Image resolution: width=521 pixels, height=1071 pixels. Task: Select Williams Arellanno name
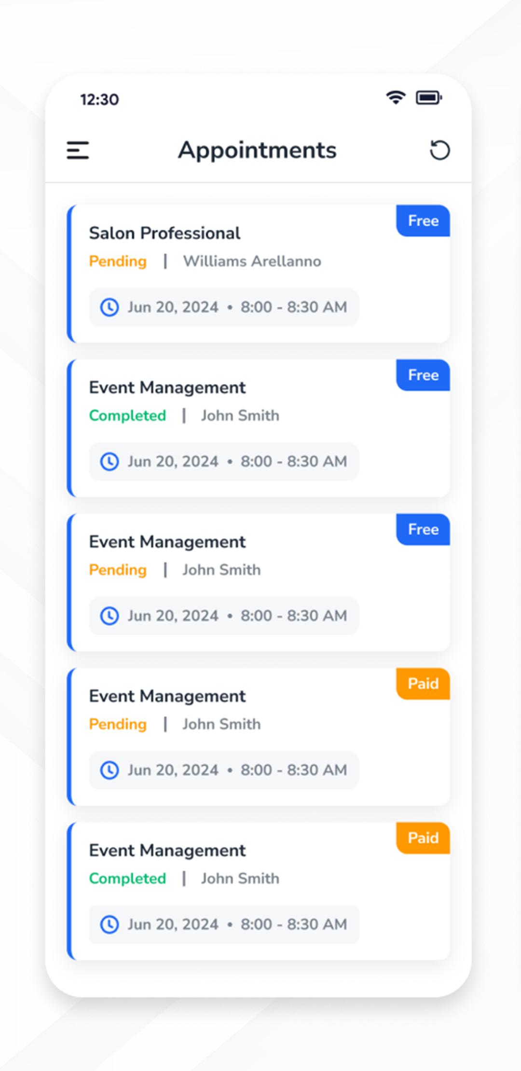pos(252,261)
